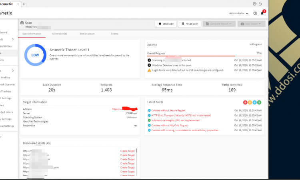Open the Events tab
Screen dimensions: 300x180
point(115,34)
